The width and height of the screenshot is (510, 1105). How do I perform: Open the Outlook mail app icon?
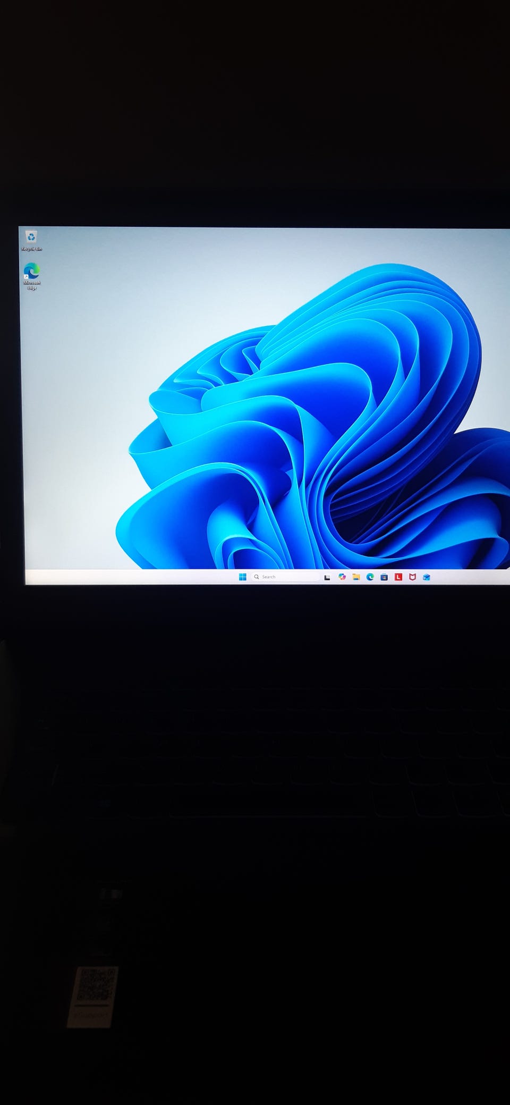click(427, 577)
